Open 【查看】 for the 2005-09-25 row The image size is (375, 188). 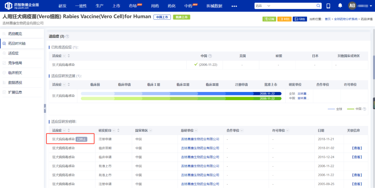click(x=357, y=184)
